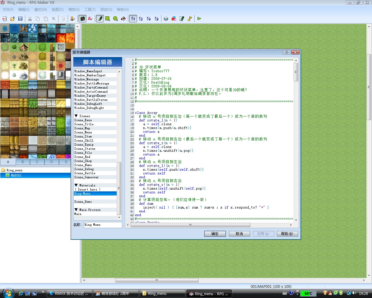Viewport: 372px width, 298px height.
Task: Click the code editor horizontal scrollbar thumb
Action: point(190,225)
